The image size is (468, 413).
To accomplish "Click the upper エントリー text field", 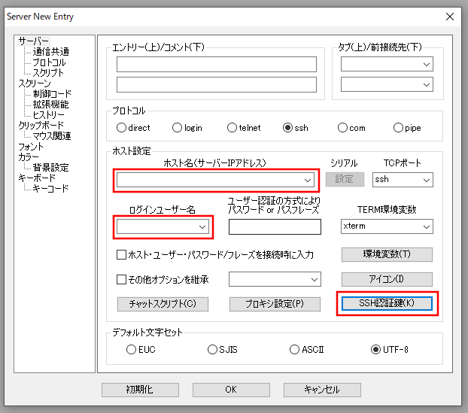I will click(x=217, y=64).
